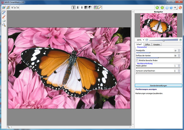The height and width of the screenshot is (130, 184).
Task: Click the 'Nachbearbeitung' group label
Action: click(145, 64)
